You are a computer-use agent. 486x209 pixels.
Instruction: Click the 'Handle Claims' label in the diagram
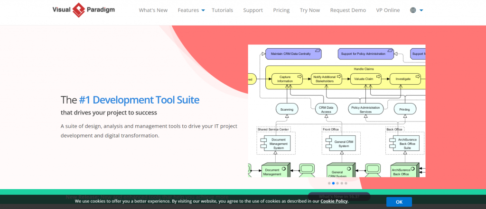(364, 69)
